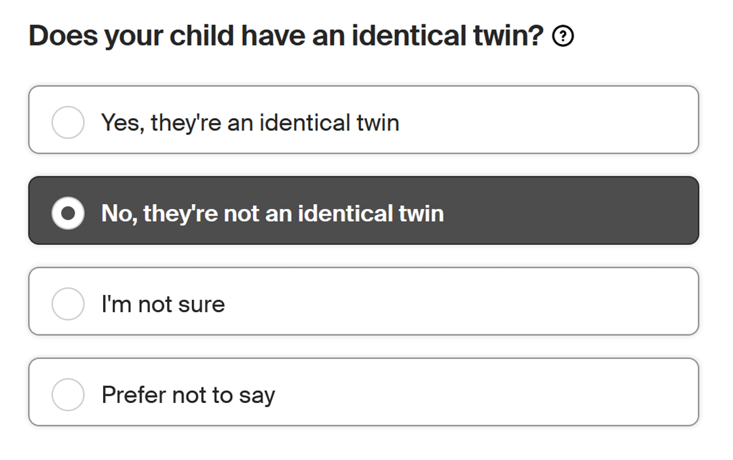Pick the "I'm not sure" label text
This screenshot has height=460, width=733.
click(163, 304)
